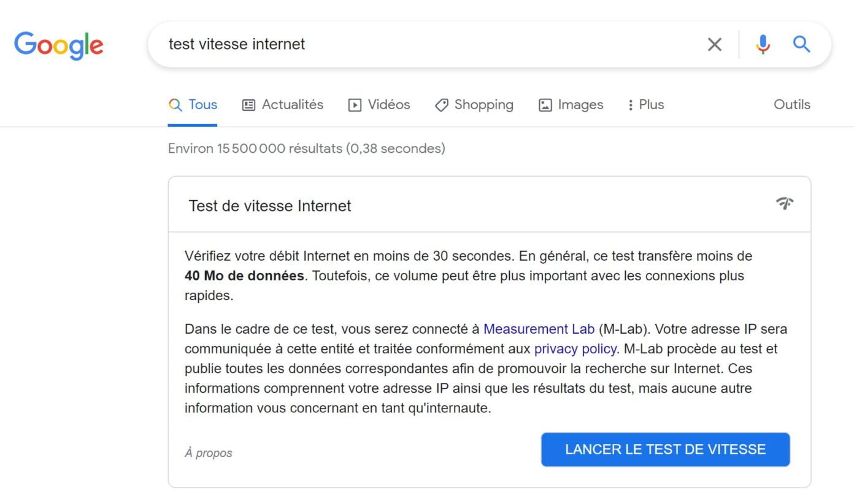Open the Plus options menu
Image resolution: width=854 pixels, height=500 pixels.
click(x=644, y=104)
